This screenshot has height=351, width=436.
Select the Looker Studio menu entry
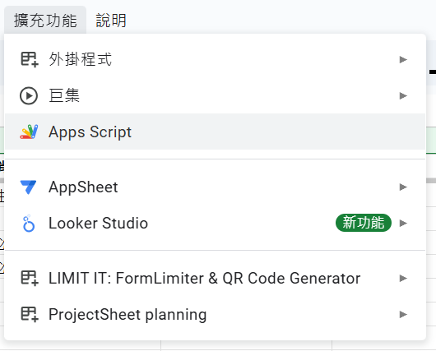pyautogui.click(x=215, y=223)
